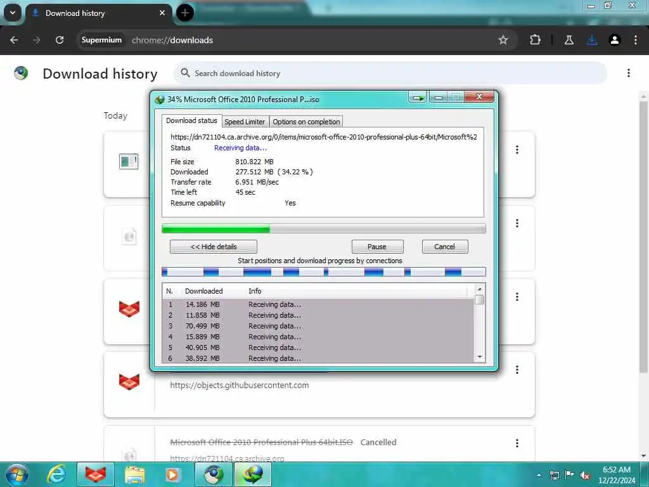
Task: Open more actions for githubusercontent download
Action: pos(517,370)
